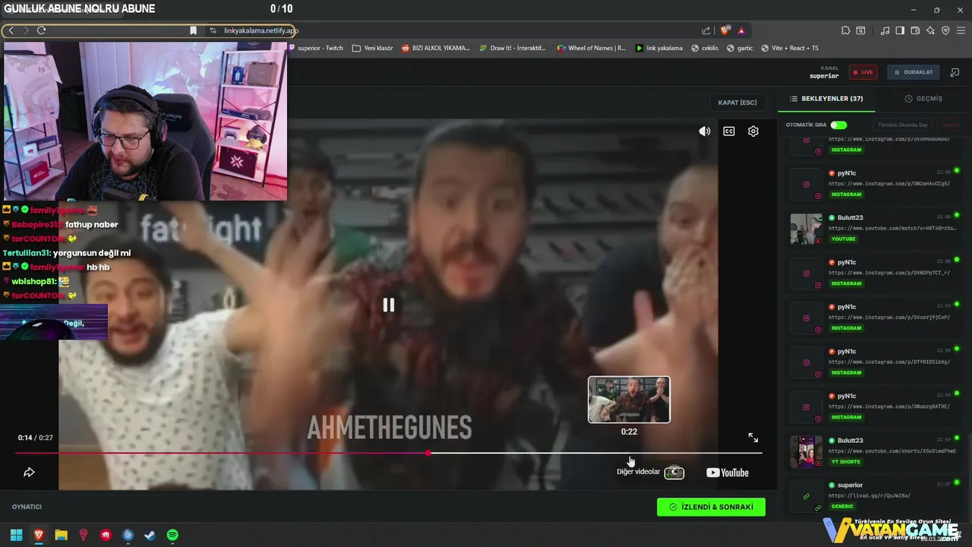Open the video on YouTube via the logo

pyautogui.click(x=727, y=473)
